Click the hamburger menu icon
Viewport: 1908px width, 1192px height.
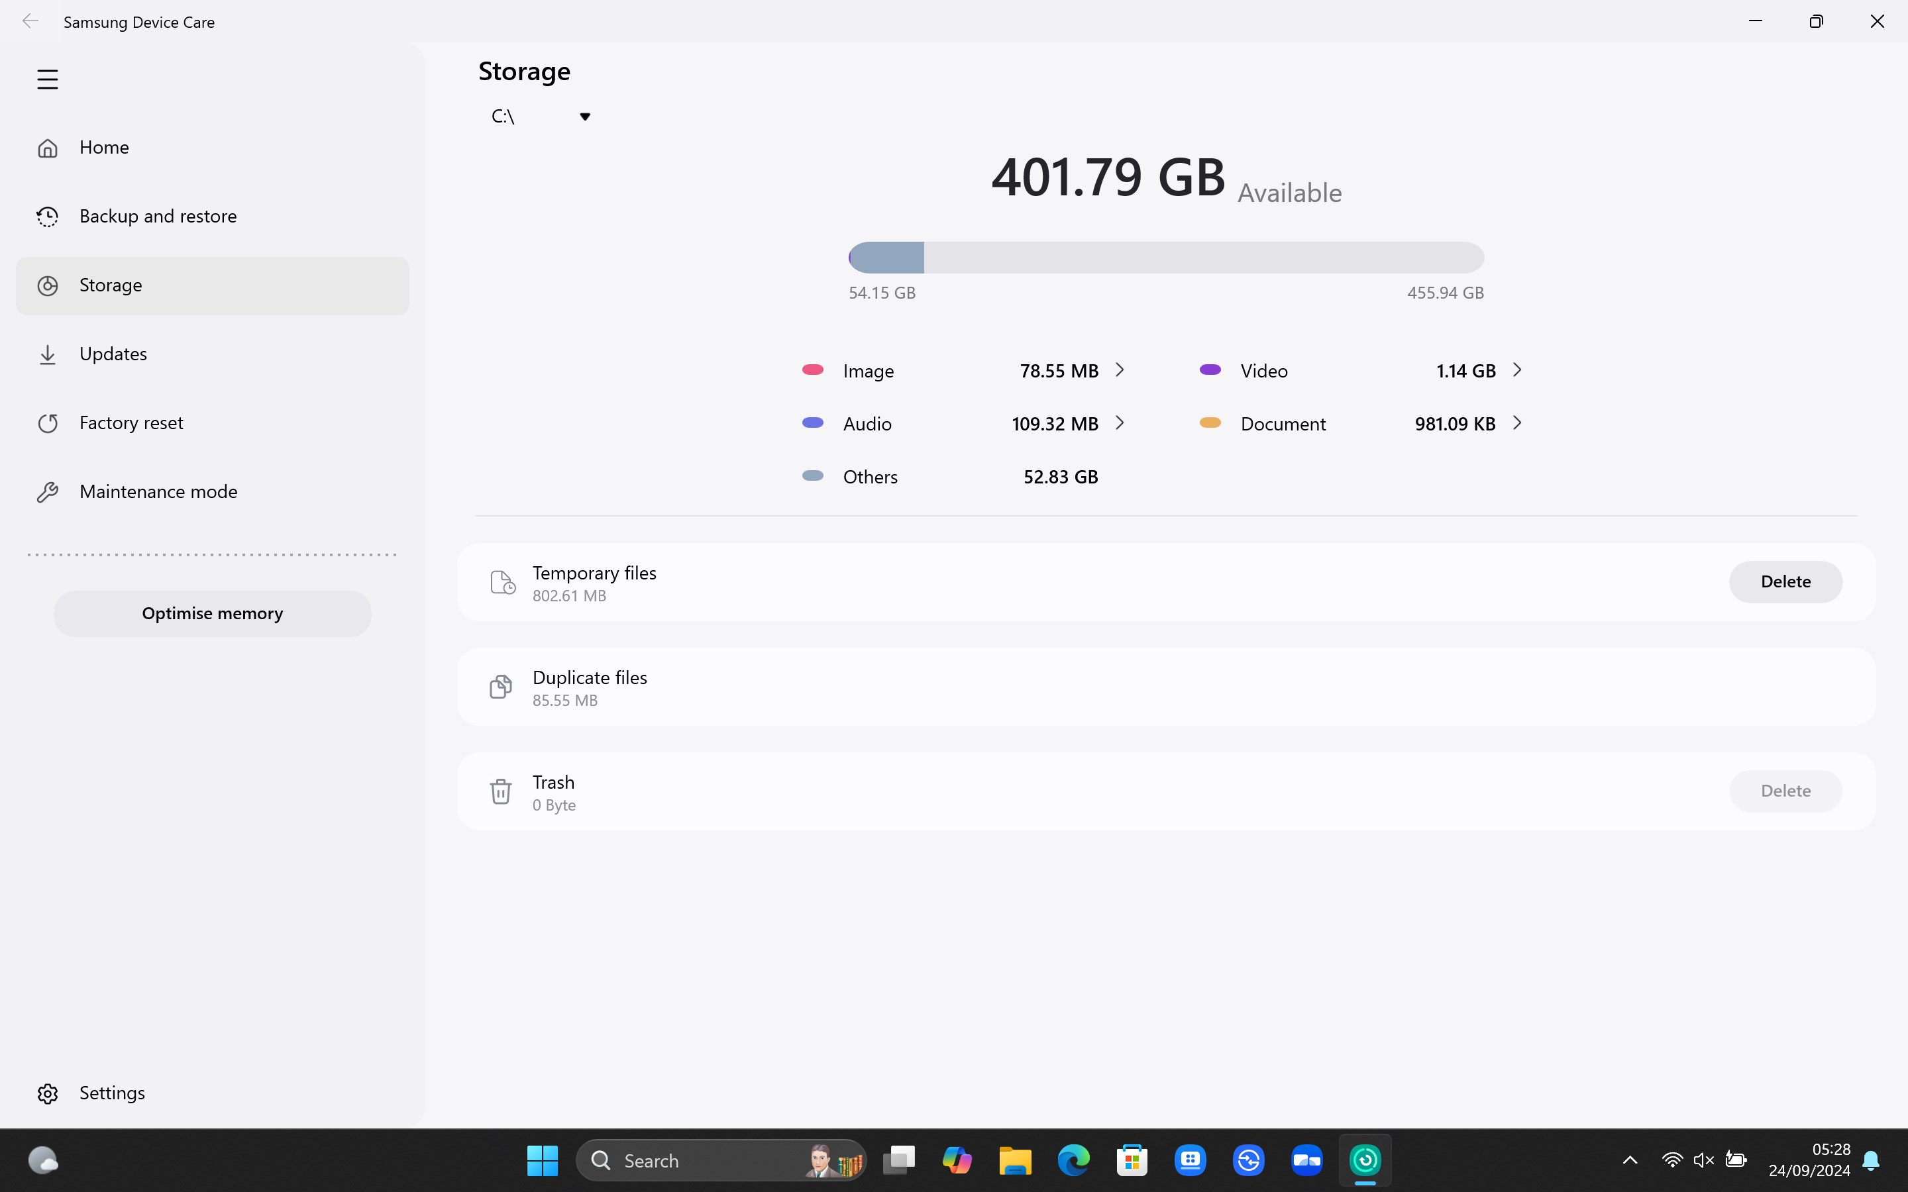pyautogui.click(x=47, y=79)
